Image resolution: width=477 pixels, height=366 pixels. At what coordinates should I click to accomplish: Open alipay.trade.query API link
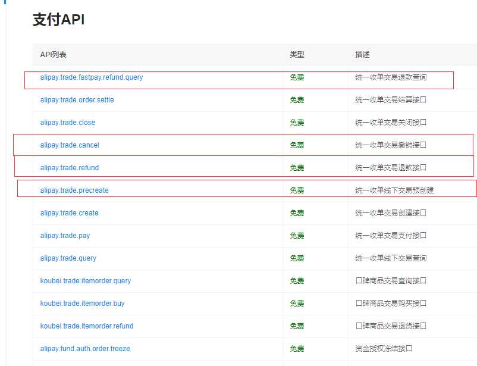[x=68, y=258]
